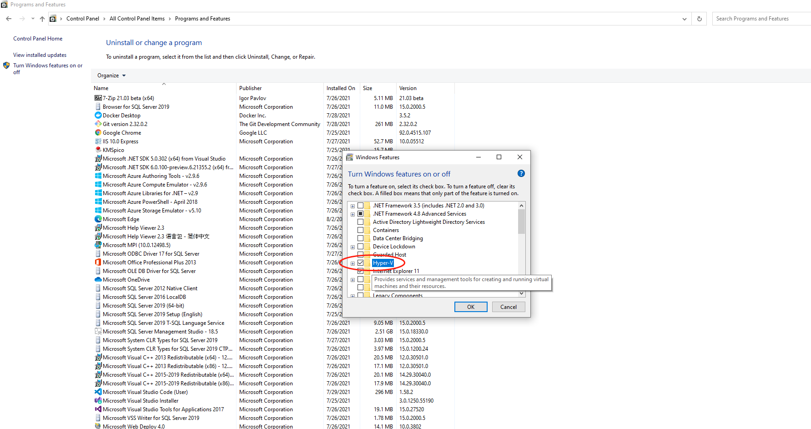The image size is (811, 429).
Task: Click the KMSpico red icon
Action: point(98,150)
